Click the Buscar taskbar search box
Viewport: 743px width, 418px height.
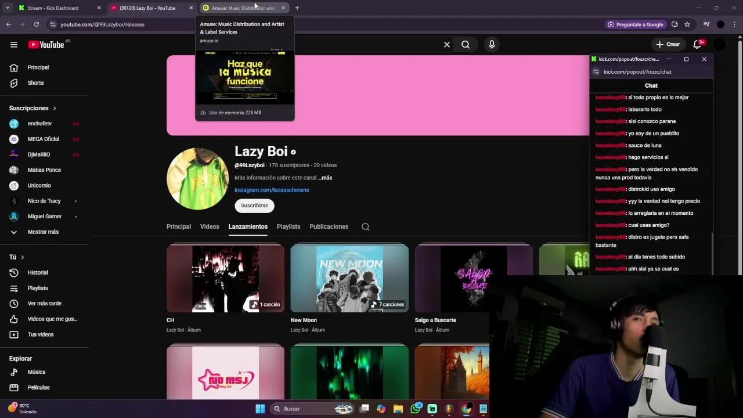pyautogui.click(x=312, y=409)
